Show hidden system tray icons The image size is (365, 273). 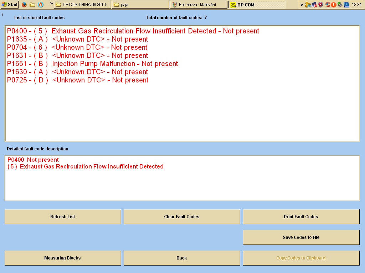point(302,5)
